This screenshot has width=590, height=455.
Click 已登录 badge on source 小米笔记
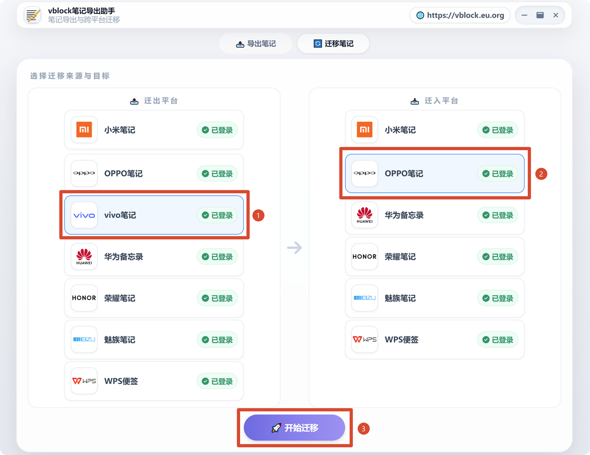coord(217,130)
